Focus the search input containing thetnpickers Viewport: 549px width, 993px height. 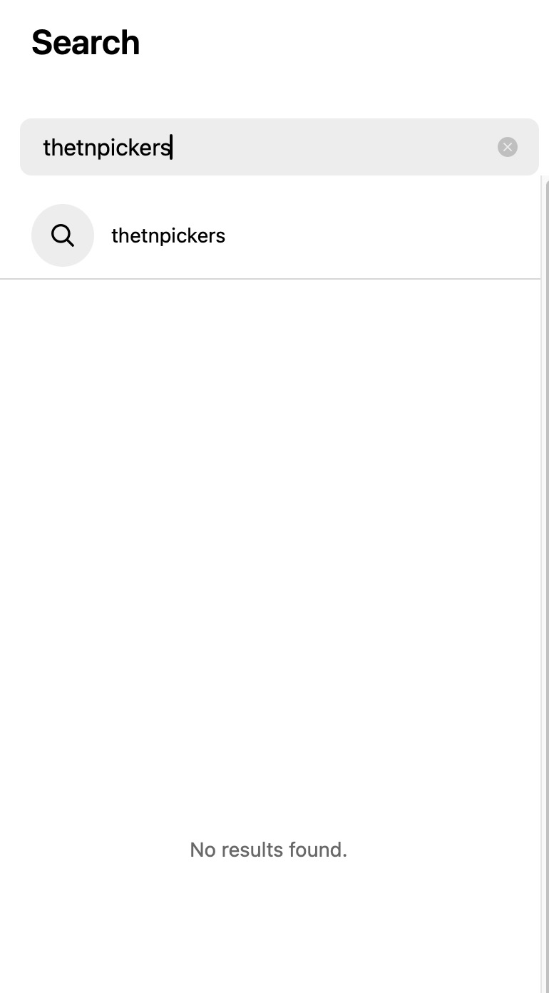(x=279, y=147)
